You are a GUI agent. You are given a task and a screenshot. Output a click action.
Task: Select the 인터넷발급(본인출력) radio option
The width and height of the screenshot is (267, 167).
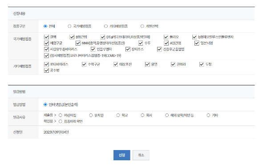(x=45, y=104)
